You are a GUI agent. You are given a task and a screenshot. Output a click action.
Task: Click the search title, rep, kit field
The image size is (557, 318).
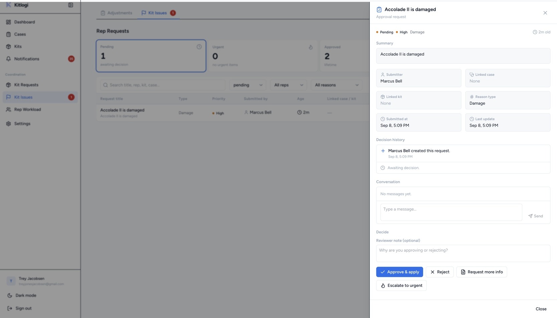tap(163, 85)
